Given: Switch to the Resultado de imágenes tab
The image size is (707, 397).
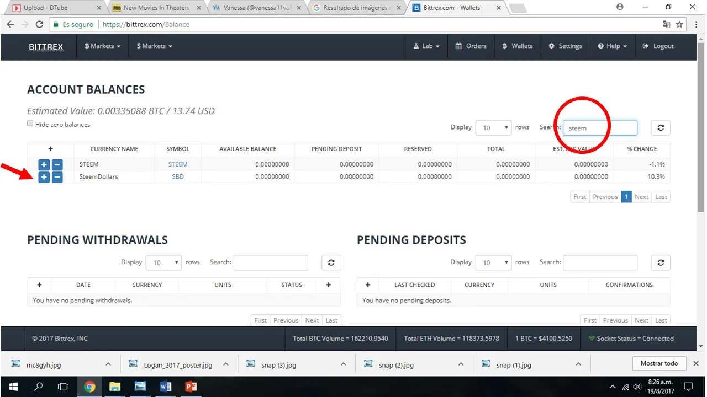Looking at the screenshot, I should point(356,8).
